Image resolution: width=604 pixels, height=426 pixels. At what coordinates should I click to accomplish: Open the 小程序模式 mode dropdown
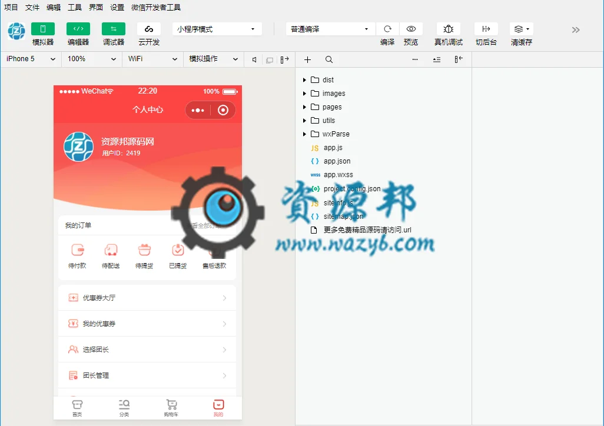217,29
